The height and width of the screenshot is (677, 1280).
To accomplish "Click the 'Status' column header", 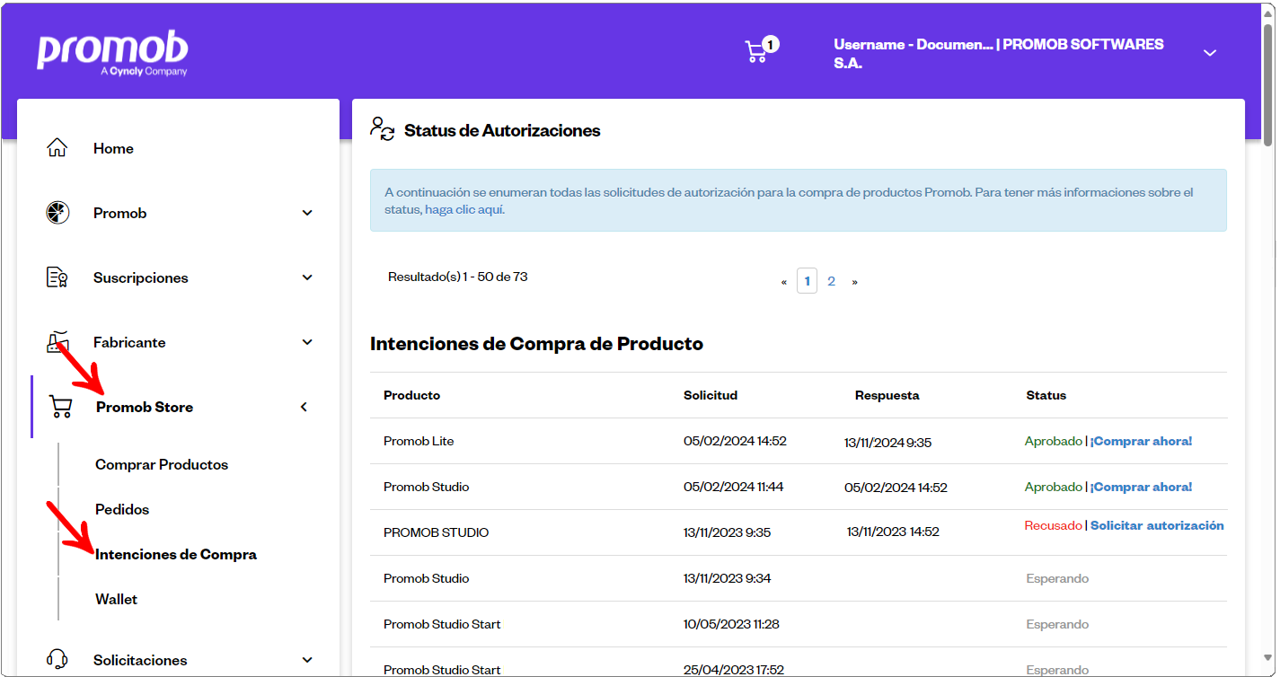I will click(1046, 395).
